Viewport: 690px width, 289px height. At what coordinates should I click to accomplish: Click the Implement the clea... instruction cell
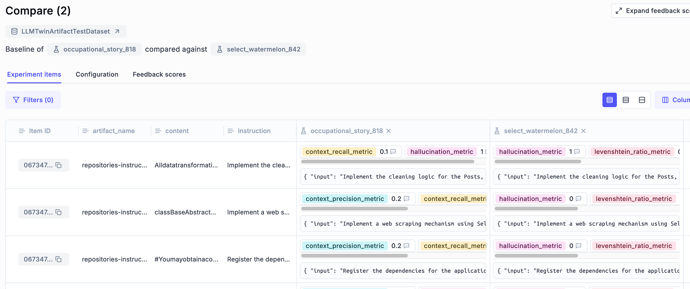click(259, 165)
